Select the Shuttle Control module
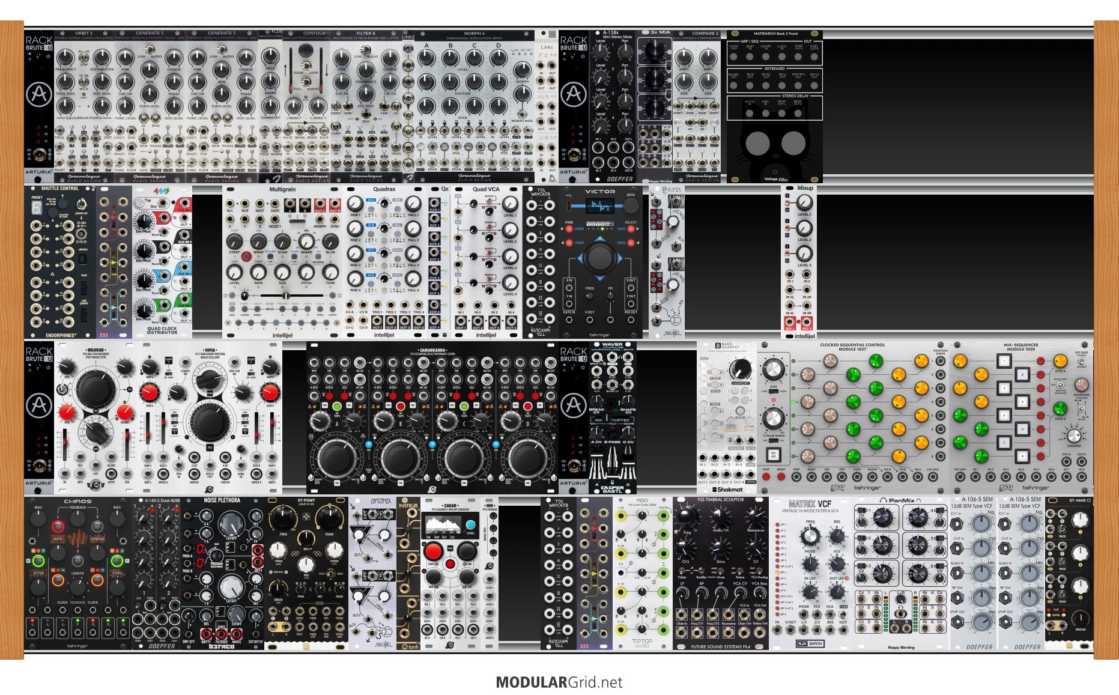Viewport: 1119px width, 695px height. 60,262
